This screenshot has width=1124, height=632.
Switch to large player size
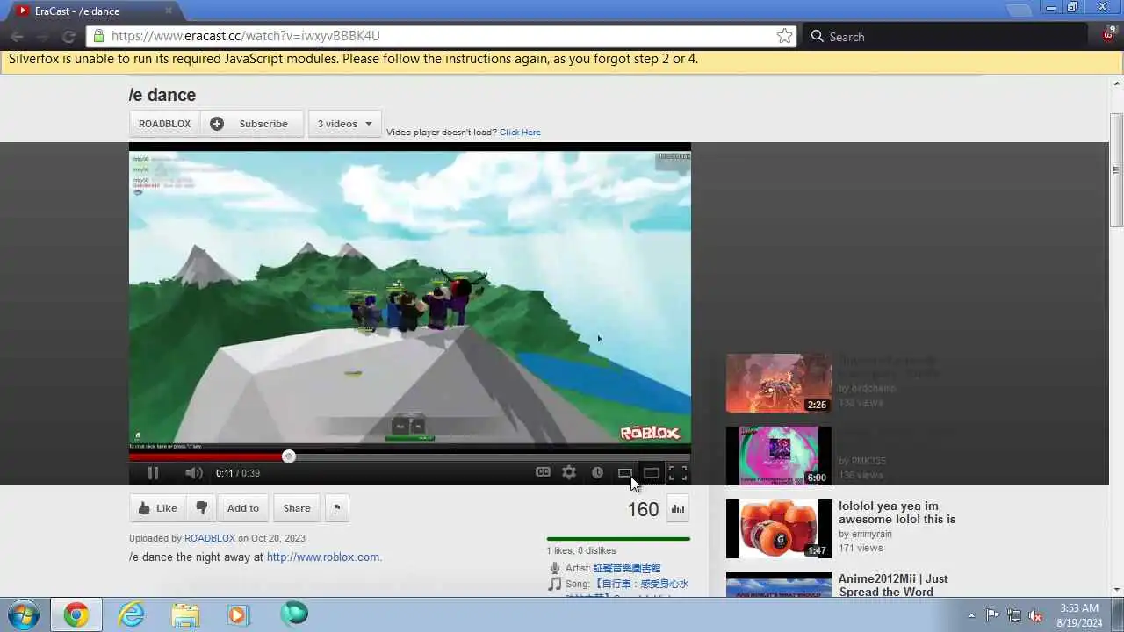pos(651,473)
